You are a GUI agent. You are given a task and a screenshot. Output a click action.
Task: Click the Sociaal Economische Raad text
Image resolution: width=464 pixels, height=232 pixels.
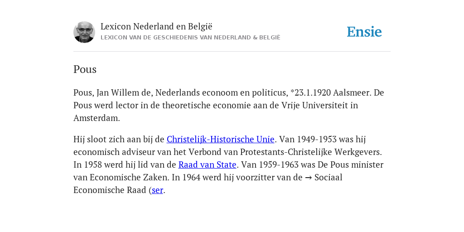[x=208, y=184]
